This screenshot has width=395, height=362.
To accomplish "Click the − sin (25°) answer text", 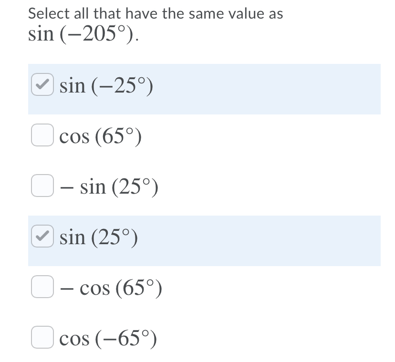I will [110, 186].
